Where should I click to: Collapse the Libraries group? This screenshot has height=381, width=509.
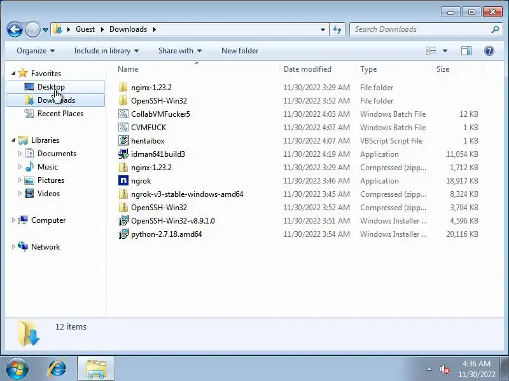13,140
